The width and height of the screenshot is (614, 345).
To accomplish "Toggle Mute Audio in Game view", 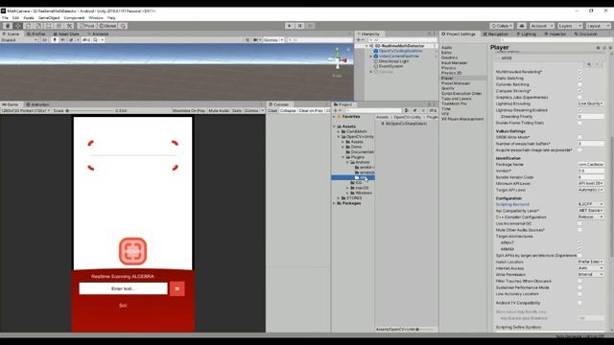I will point(219,111).
